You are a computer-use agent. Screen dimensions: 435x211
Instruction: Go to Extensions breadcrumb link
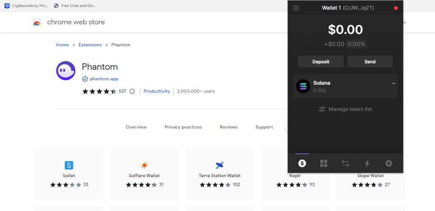[x=90, y=45]
